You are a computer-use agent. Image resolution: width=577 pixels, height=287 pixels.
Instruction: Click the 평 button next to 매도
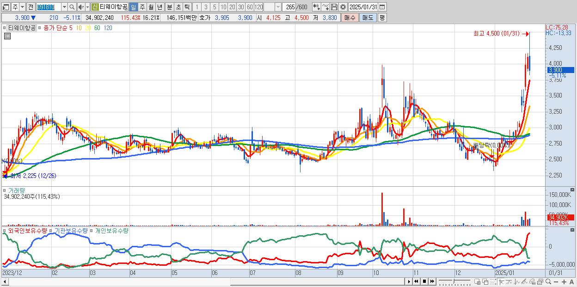coord(382,18)
